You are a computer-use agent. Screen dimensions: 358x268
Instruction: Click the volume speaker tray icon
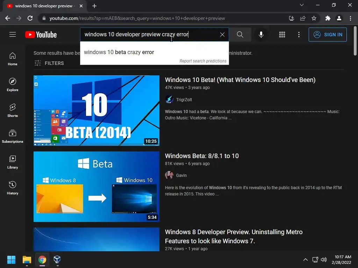click(323, 260)
